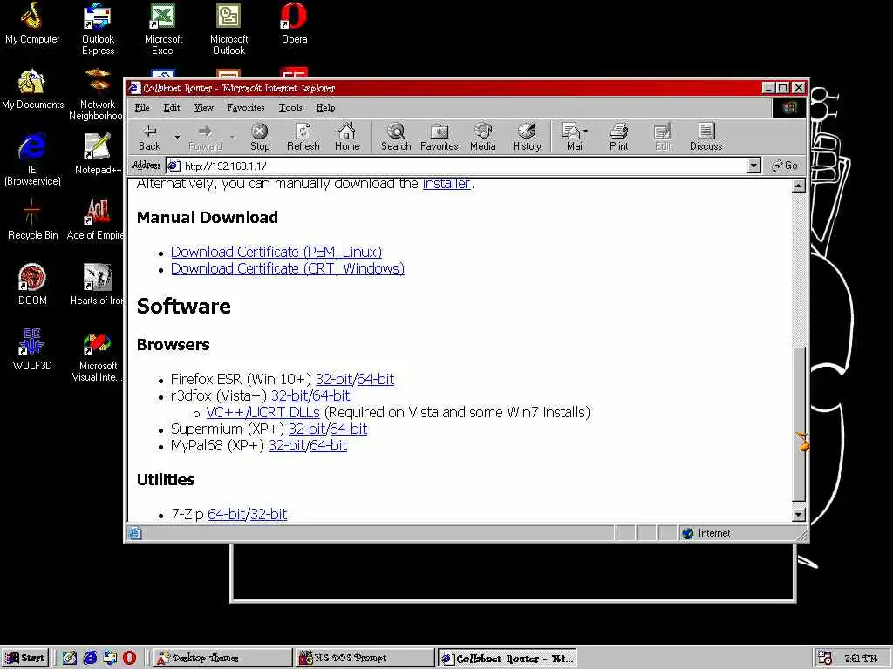Open the Mail button dropdown arrow
Viewport: 893px width, 669px height.
(586, 131)
